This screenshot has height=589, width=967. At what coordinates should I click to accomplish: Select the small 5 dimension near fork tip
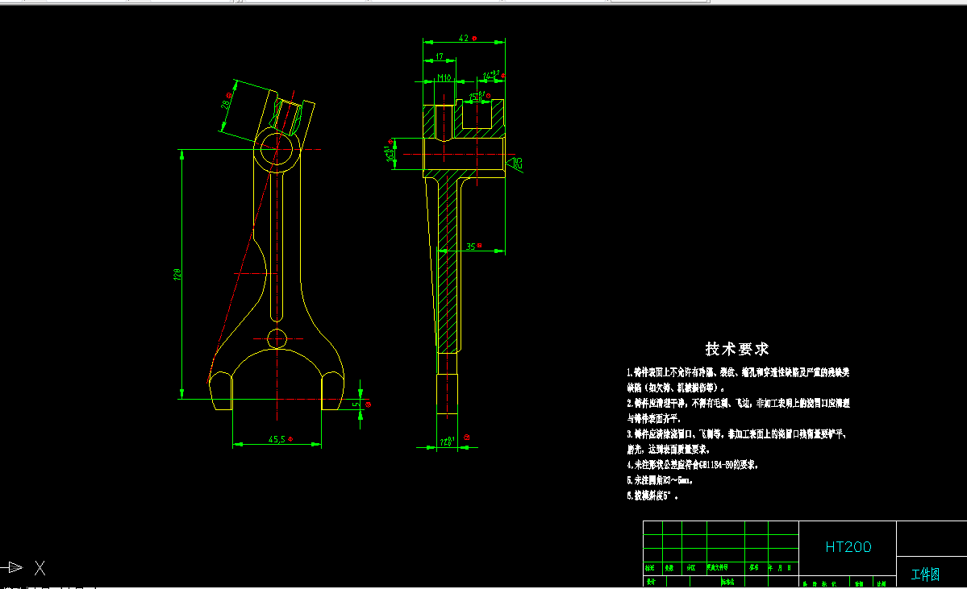pyautogui.click(x=356, y=404)
